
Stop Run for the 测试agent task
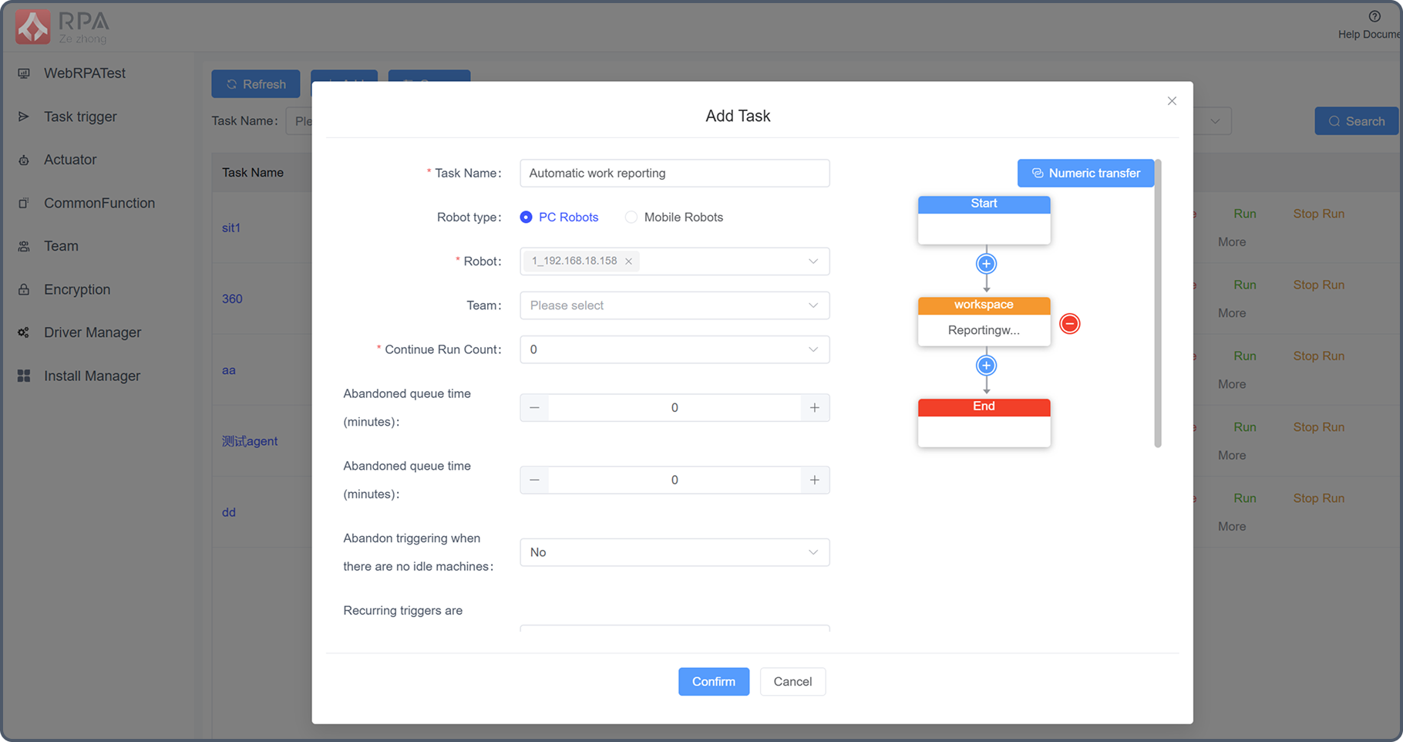tap(1319, 427)
